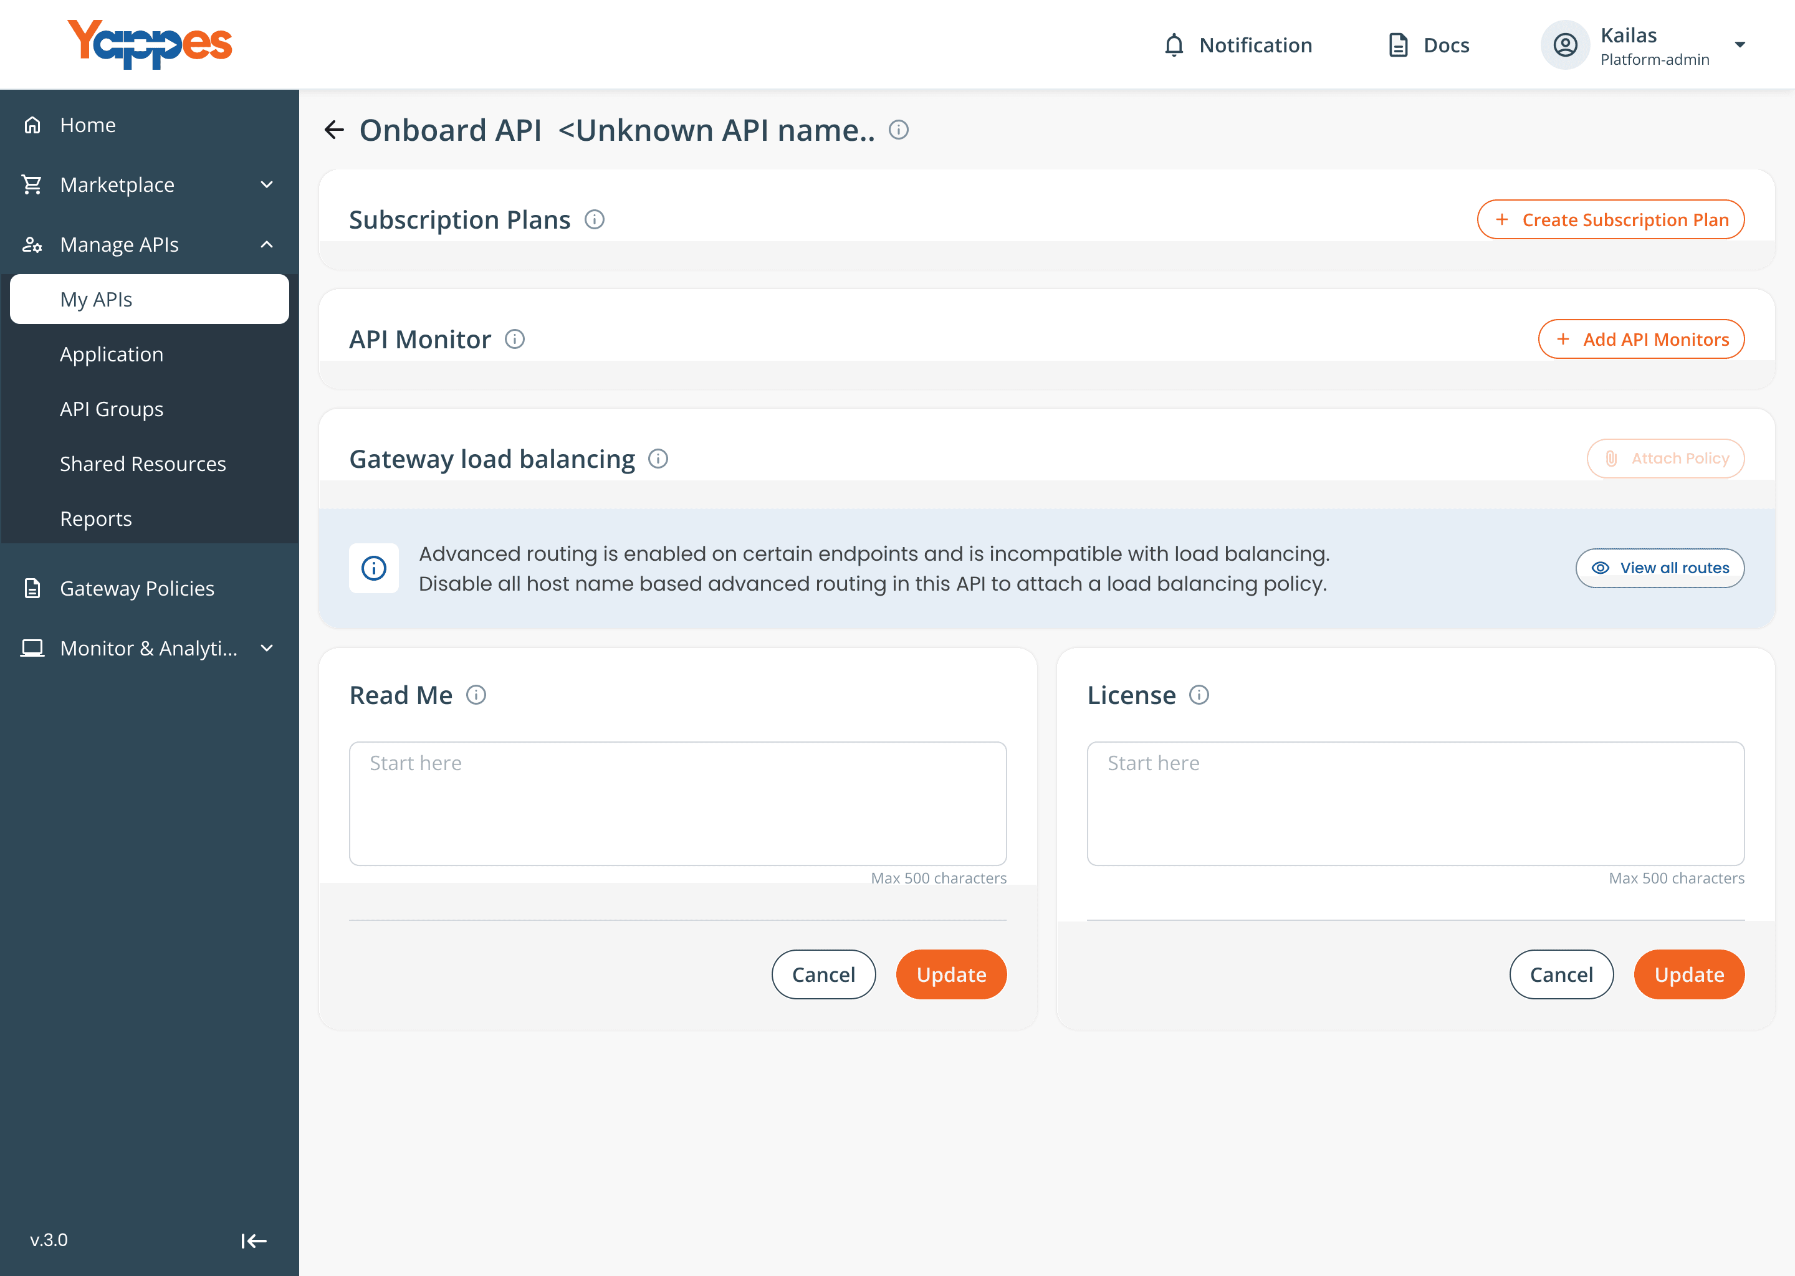Image resolution: width=1795 pixels, height=1276 pixels.
Task: Click the Yappes logo
Action: [x=150, y=44]
